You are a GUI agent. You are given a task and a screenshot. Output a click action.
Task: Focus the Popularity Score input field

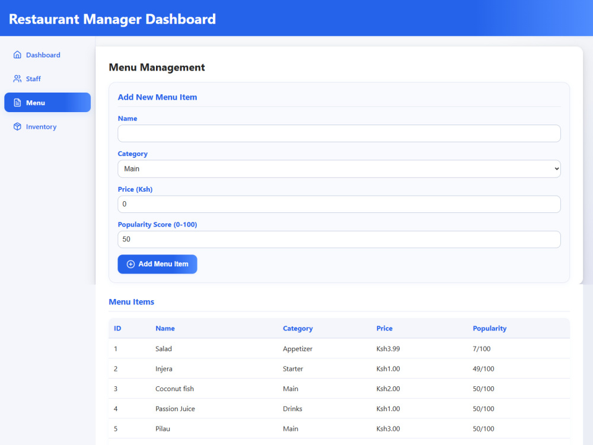tap(339, 239)
